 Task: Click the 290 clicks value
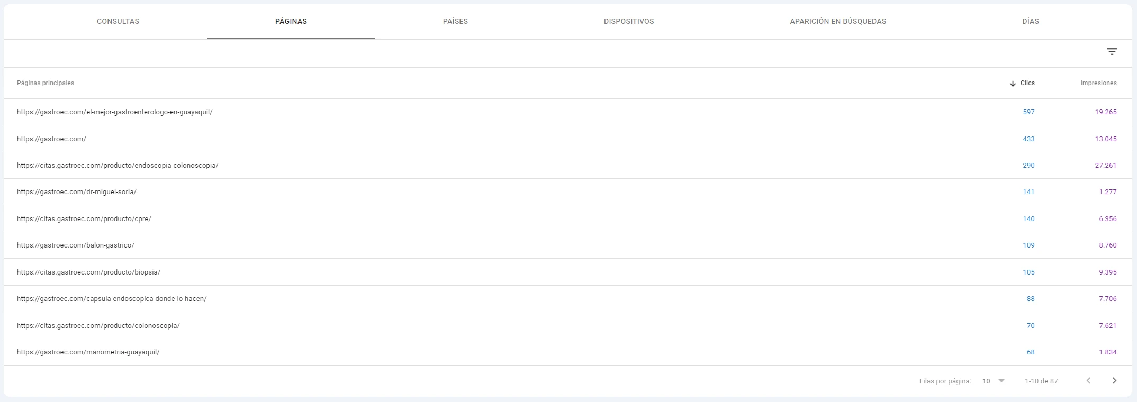(1028, 166)
